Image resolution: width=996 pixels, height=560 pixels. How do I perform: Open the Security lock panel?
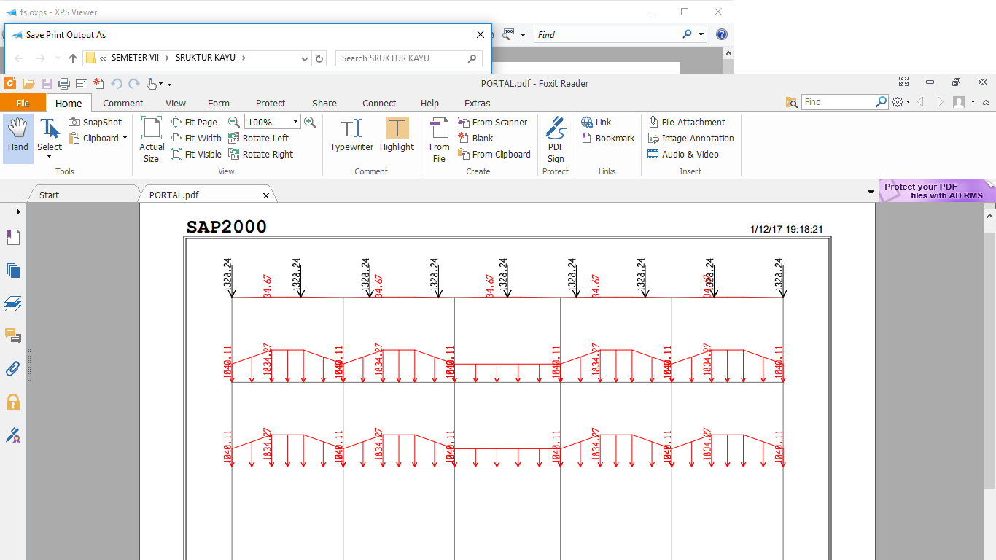click(x=12, y=402)
